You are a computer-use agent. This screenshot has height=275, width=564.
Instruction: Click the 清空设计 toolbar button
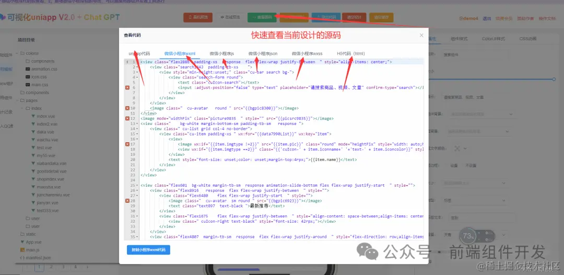click(354, 17)
